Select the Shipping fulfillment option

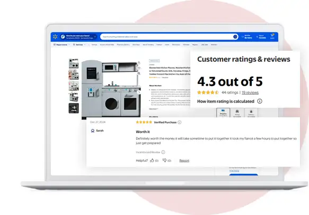[223, 113]
